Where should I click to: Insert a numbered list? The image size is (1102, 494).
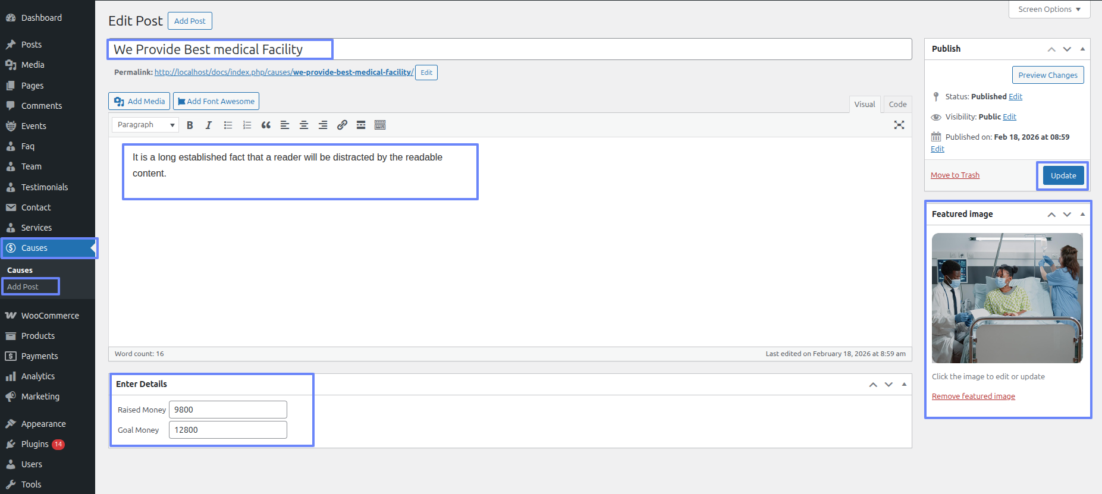(x=247, y=125)
